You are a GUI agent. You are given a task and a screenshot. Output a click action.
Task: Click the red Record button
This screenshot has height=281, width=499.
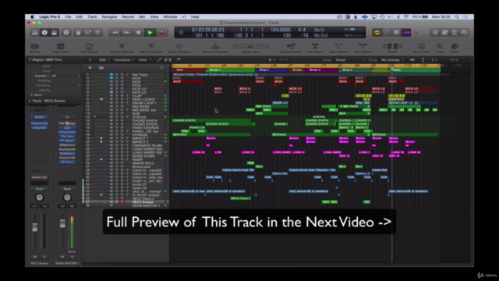click(161, 33)
